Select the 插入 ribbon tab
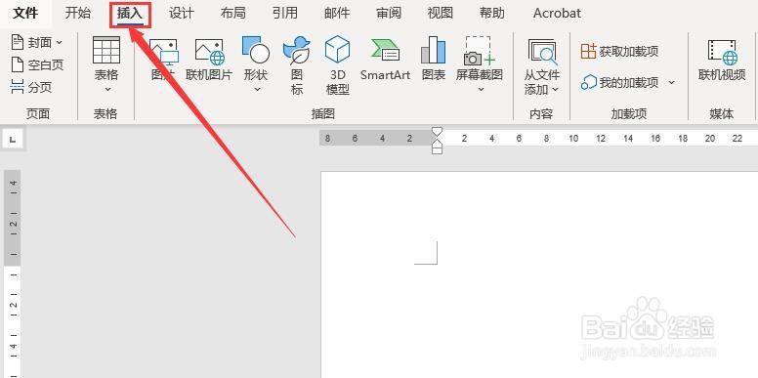The width and height of the screenshot is (758, 378). (x=130, y=14)
